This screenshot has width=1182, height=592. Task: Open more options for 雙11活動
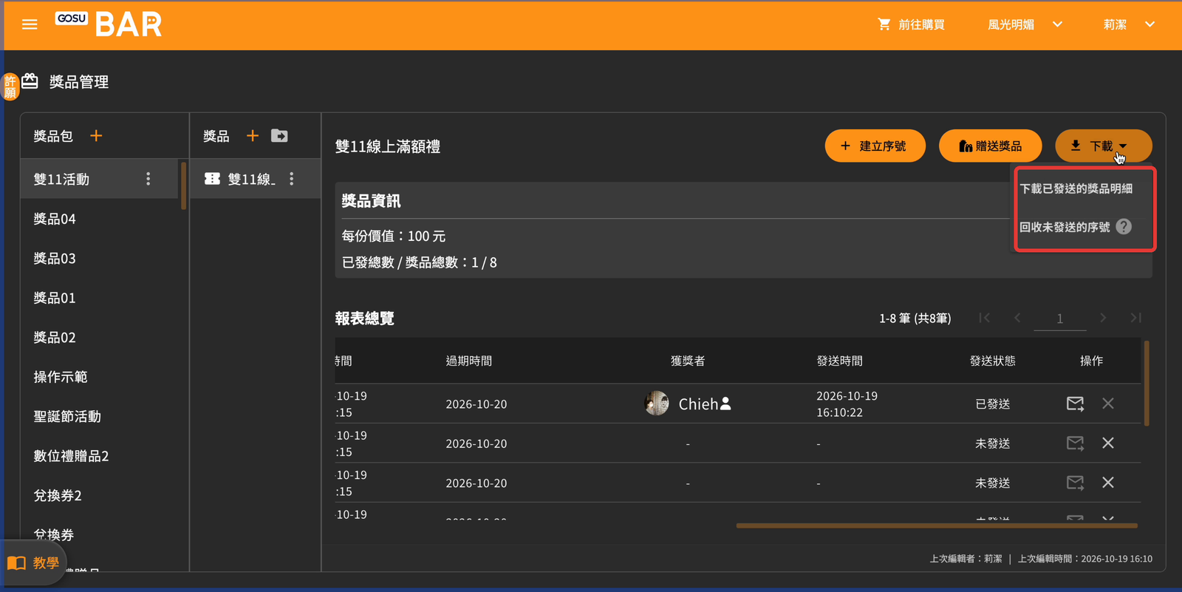pos(148,179)
